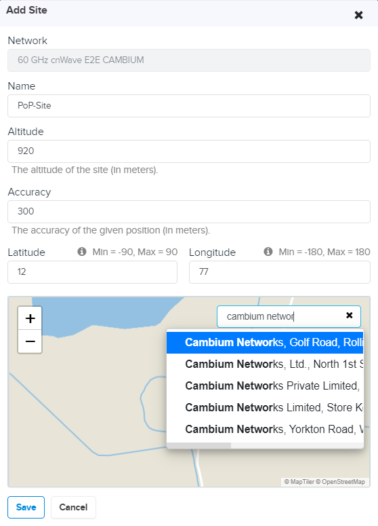Cancel adding the site
This screenshot has width=378, height=526.
click(x=73, y=507)
